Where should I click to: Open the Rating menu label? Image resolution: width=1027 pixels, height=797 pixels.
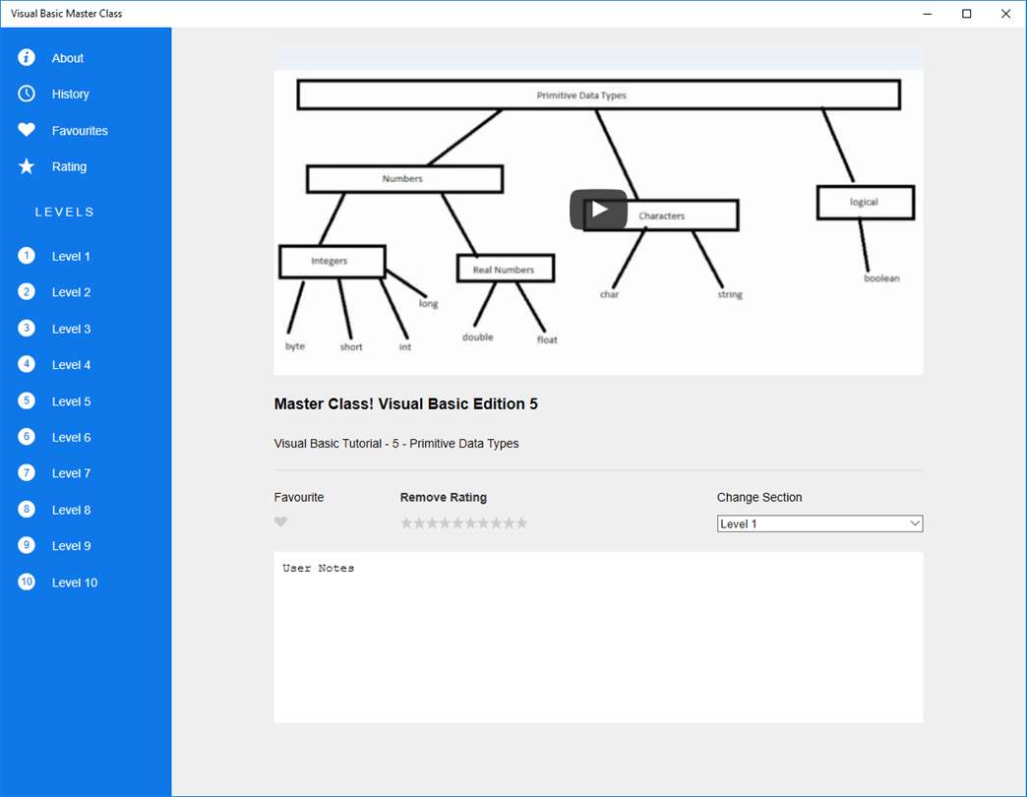70,167
